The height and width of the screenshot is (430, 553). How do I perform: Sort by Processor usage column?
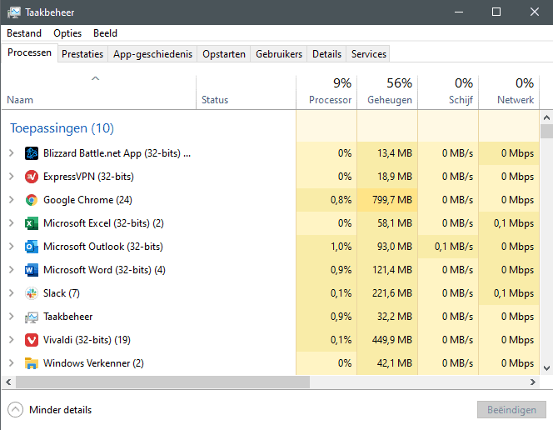tap(326, 92)
